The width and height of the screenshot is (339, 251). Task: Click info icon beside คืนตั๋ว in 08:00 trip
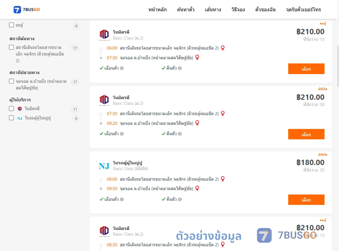(180, 199)
